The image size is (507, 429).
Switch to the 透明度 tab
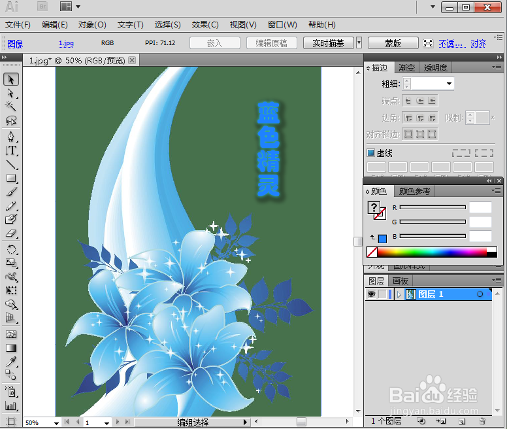click(435, 67)
